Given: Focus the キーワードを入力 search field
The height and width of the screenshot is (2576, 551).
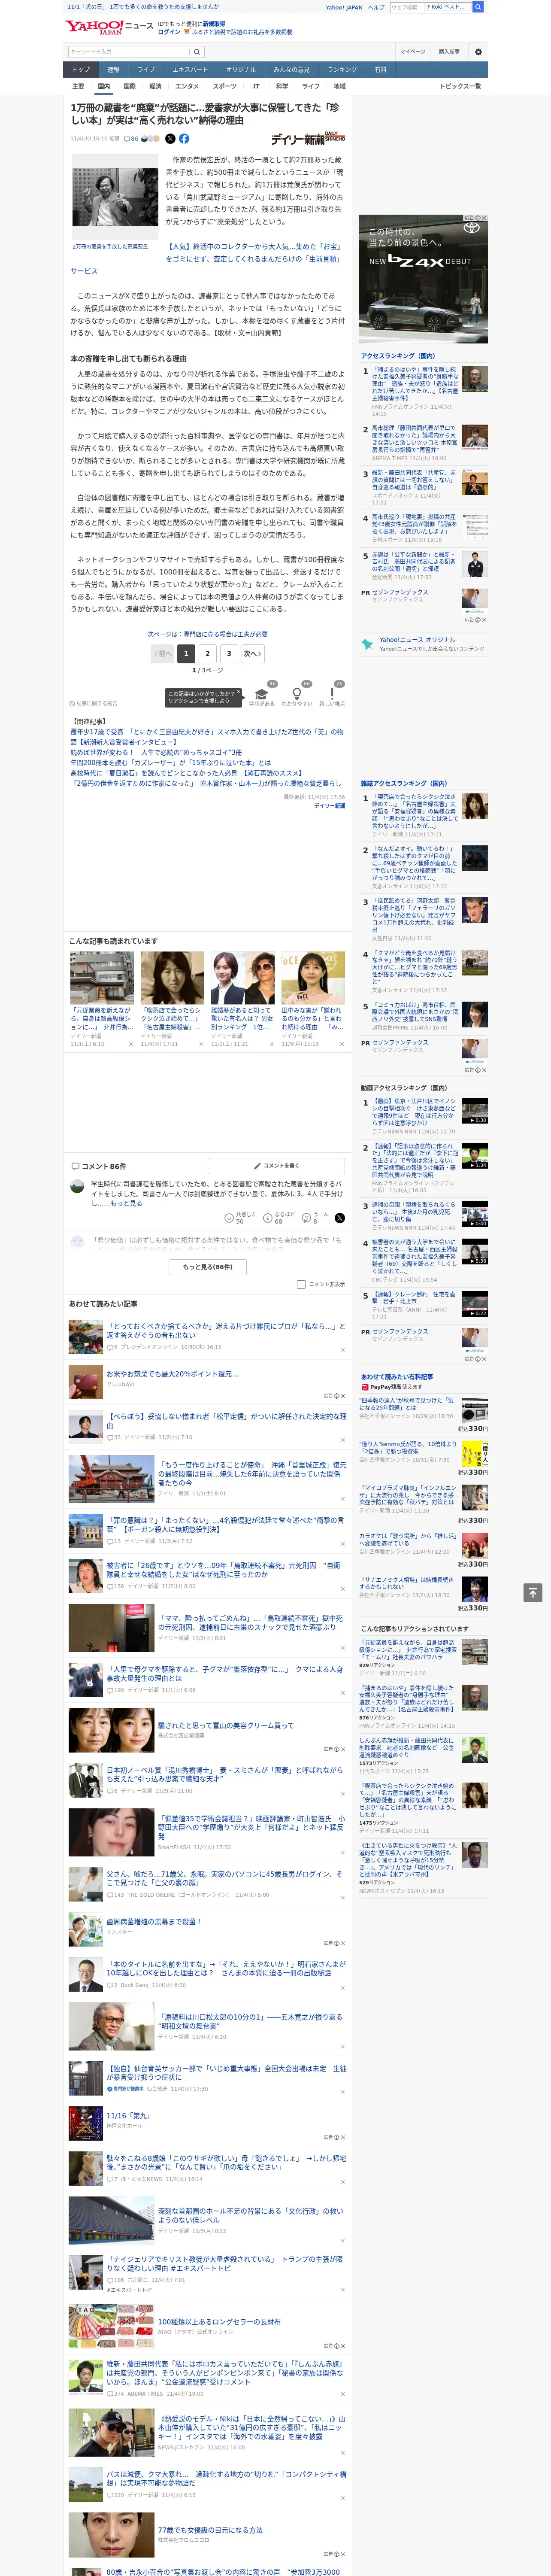Looking at the screenshot, I should 129,52.
